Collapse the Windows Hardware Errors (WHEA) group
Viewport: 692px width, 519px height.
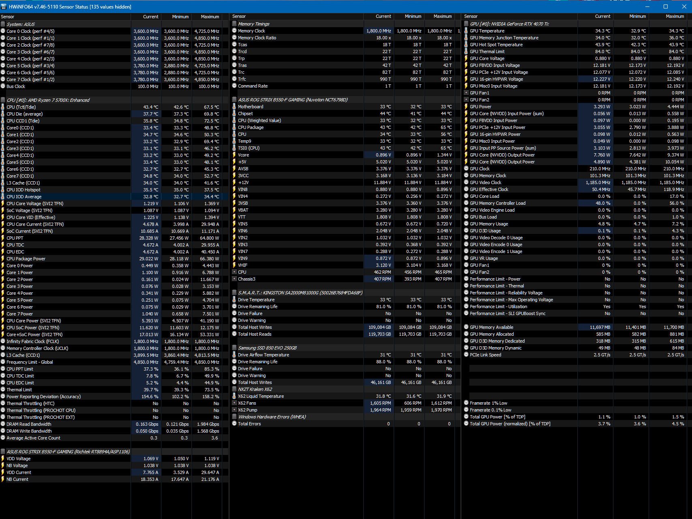pyautogui.click(x=234, y=417)
